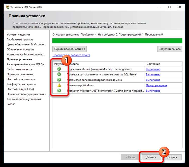This screenshot has height=167, width=189.
Task: Open Выполнено status for domain controller rule
Action: (153, 80)
